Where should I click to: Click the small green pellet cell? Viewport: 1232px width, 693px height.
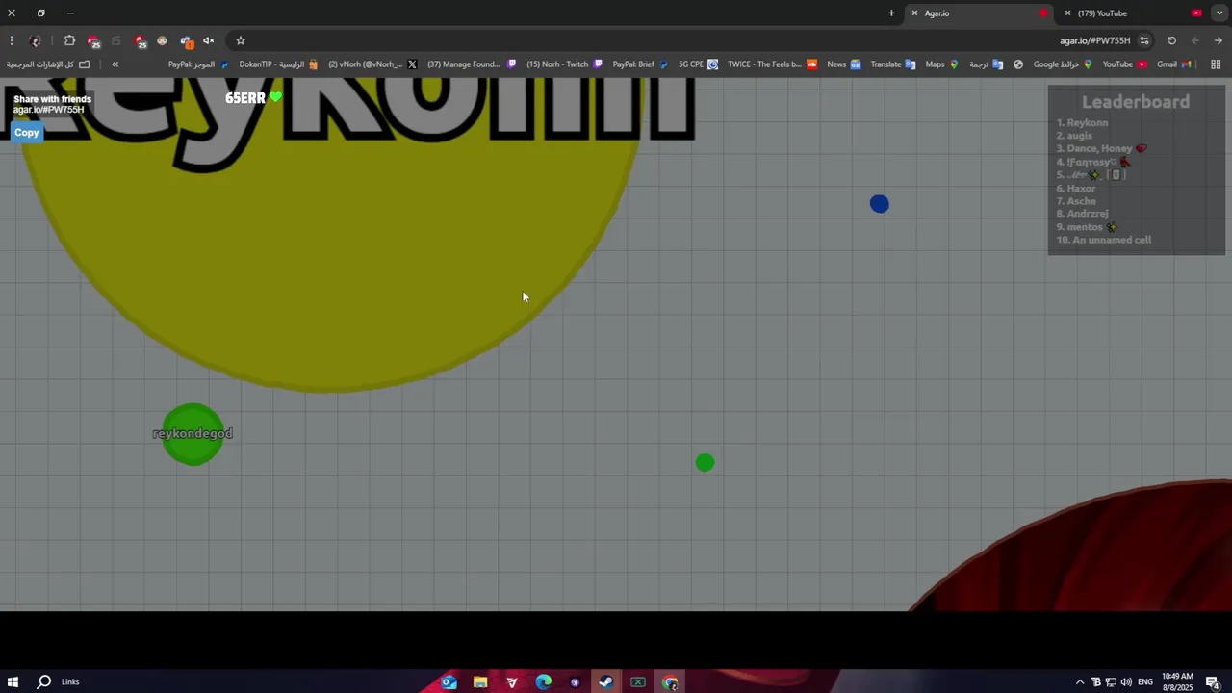click(x=706, y=463)
